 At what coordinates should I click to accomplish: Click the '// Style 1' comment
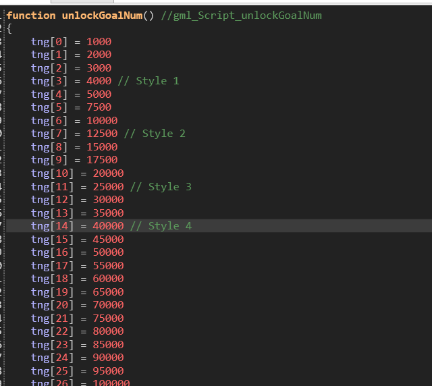coord(148,81)
